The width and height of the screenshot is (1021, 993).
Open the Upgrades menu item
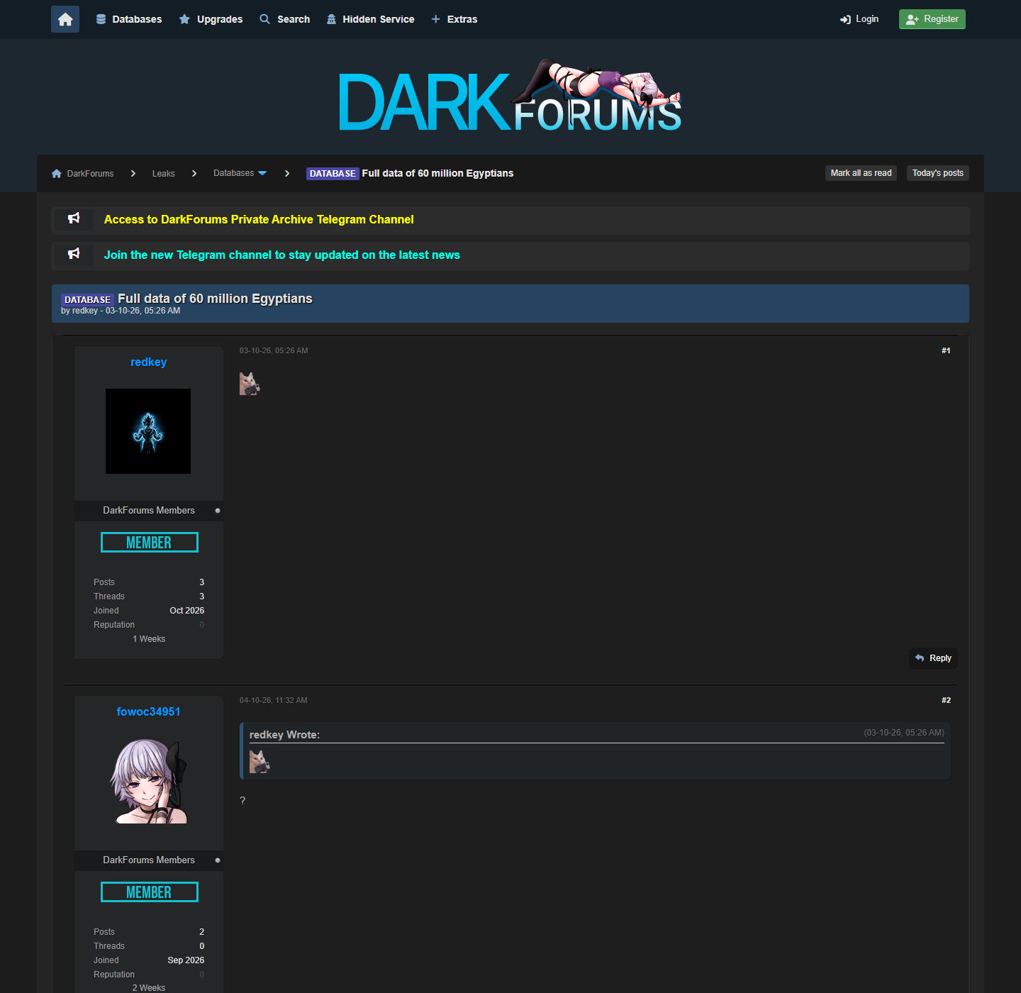[211, 19]
